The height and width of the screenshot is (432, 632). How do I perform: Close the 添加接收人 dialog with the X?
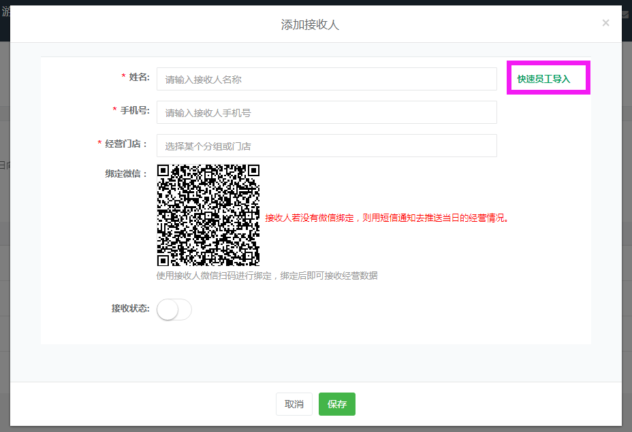(x=605, y=23)
